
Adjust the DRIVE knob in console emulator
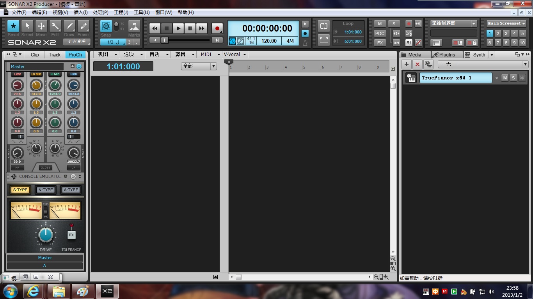(x=46, y=235)
